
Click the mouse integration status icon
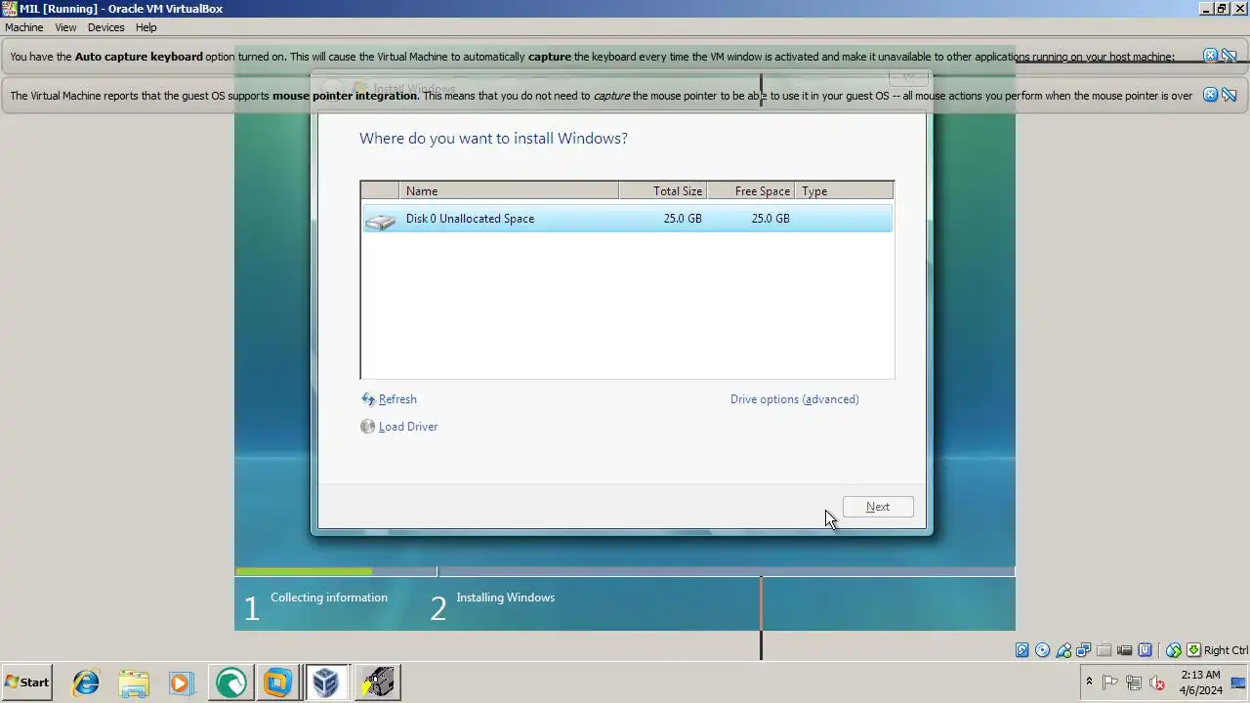point(1174,650)
